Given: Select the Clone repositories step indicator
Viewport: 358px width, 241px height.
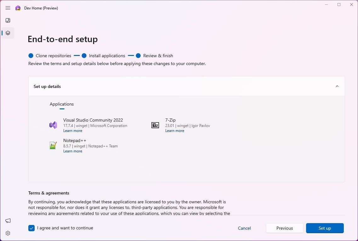Looking at the screenshot, I should [31, 55].
